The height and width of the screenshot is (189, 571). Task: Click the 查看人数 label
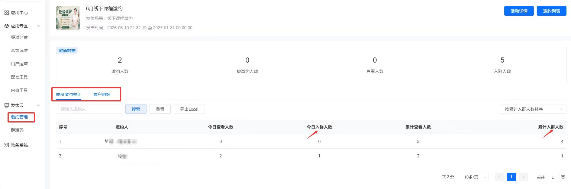pyautogui.click(x=375, y=71)
